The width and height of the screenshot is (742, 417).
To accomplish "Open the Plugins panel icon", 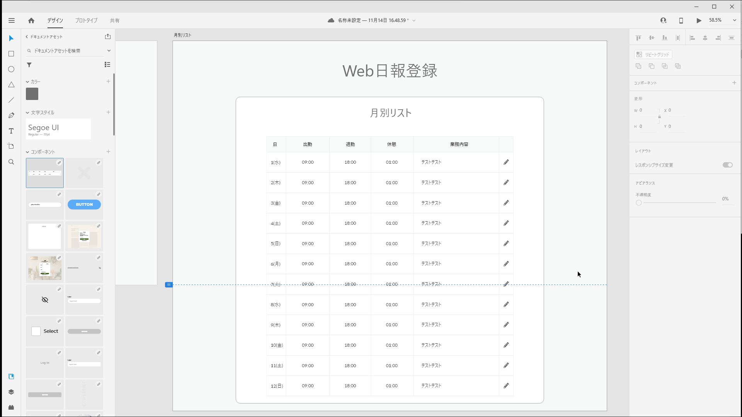I will pos(11,407).
